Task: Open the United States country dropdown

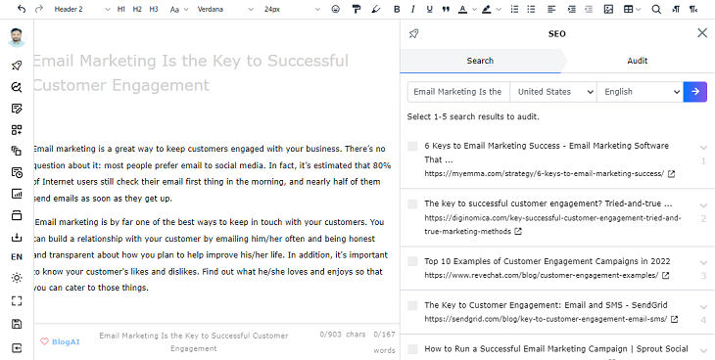Action: [x=553, y=92]
